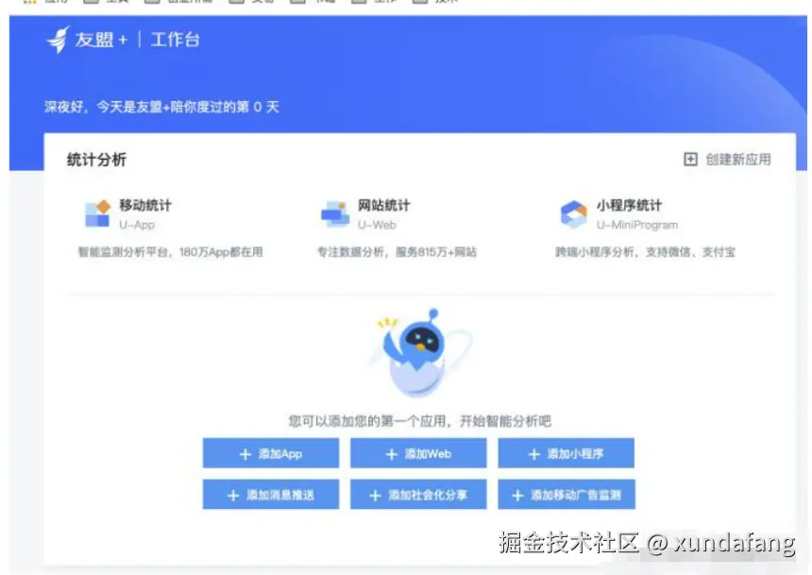Click the 移动统计 U-App icon

(98, 213)
